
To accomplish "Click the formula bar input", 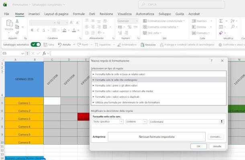I will pyautogui.click(x=148, y=53).
